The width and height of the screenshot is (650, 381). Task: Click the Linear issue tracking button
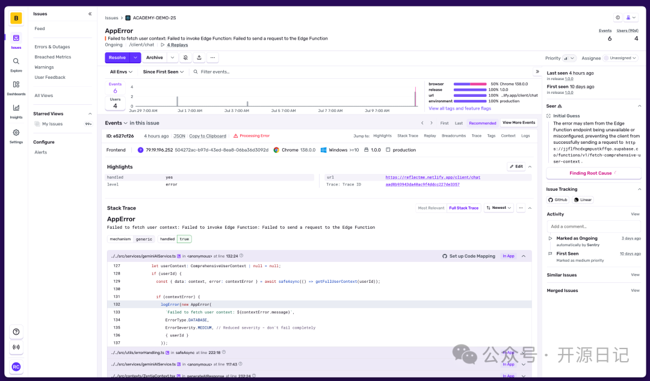[583, 200]
